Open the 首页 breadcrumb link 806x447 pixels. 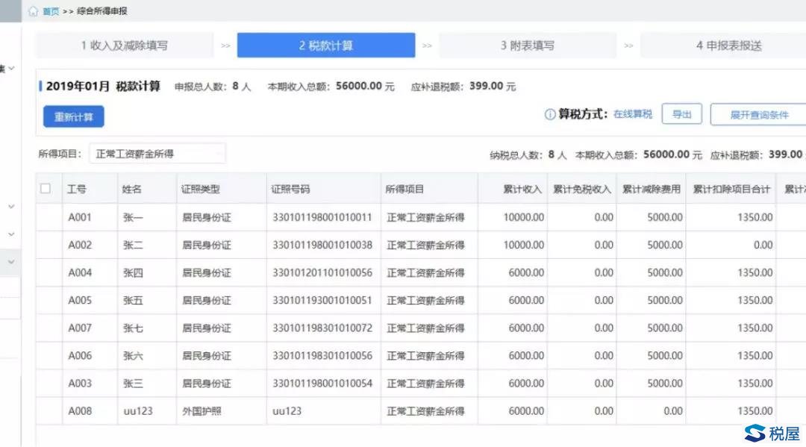coord(51,11)
